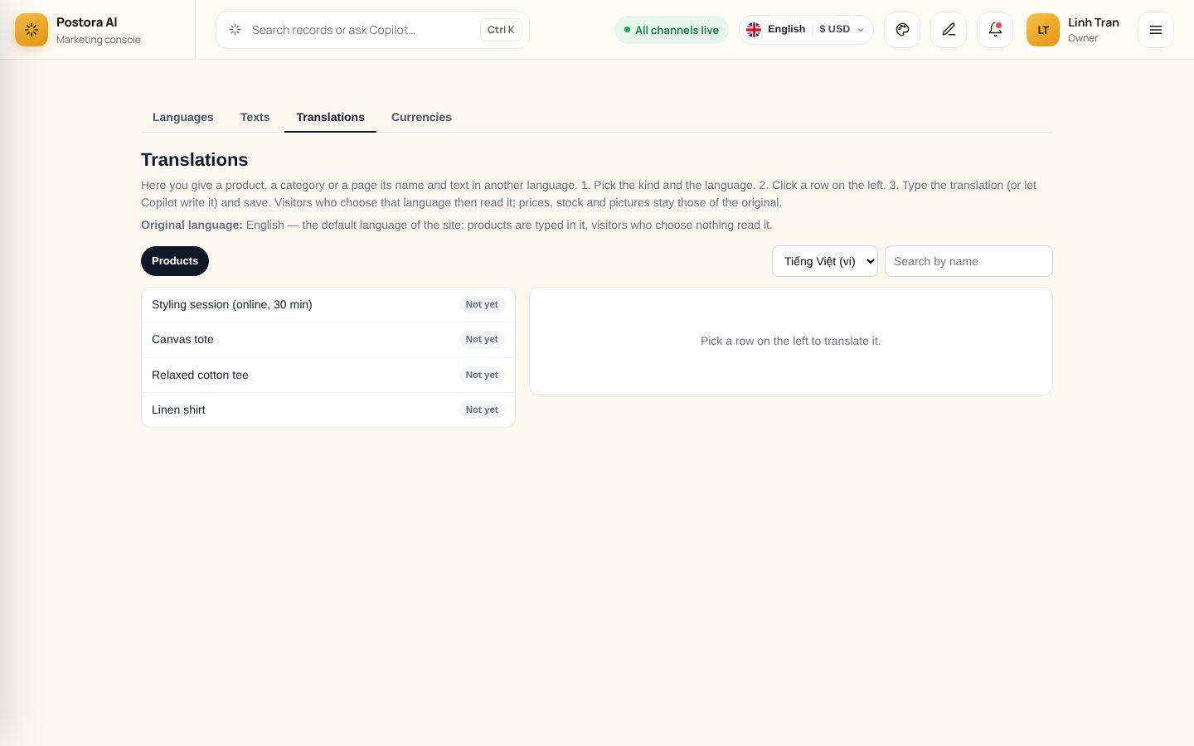Viewport: 1194px width, 746px height.
Task: Click the Postora AI sunburst logo
Action: point(32,30)
